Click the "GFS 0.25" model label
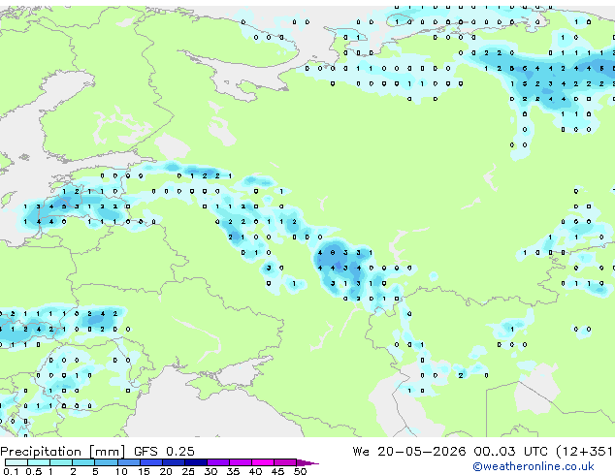 [x=164, y=452]
